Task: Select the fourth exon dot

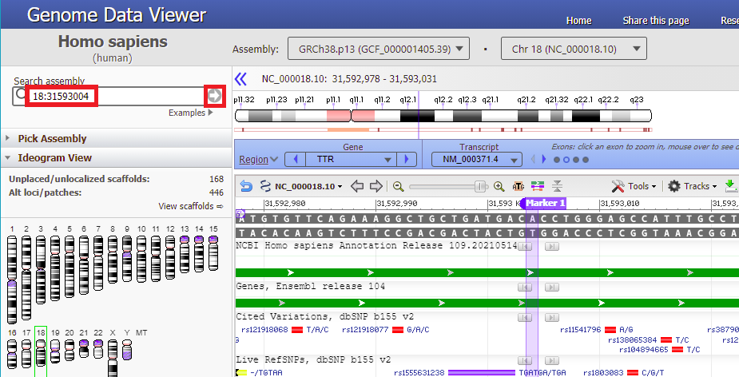Action: click(x=586, y=160)
